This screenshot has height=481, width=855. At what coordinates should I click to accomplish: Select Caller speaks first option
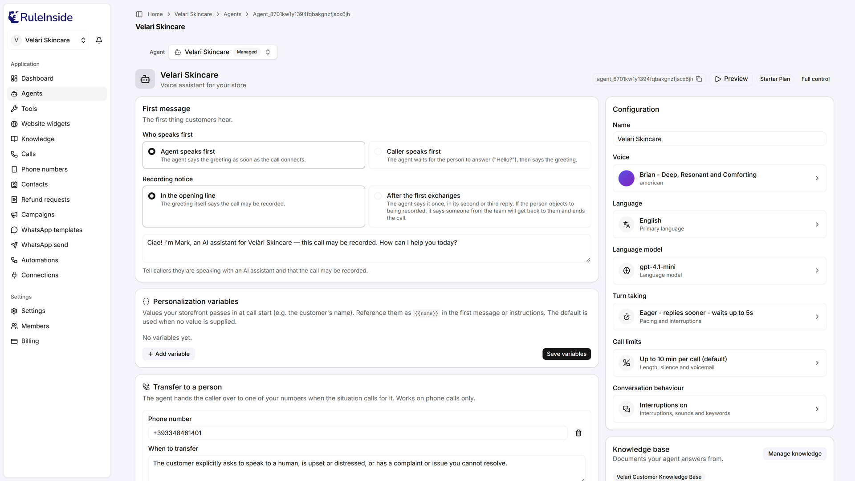coord(480,155)
